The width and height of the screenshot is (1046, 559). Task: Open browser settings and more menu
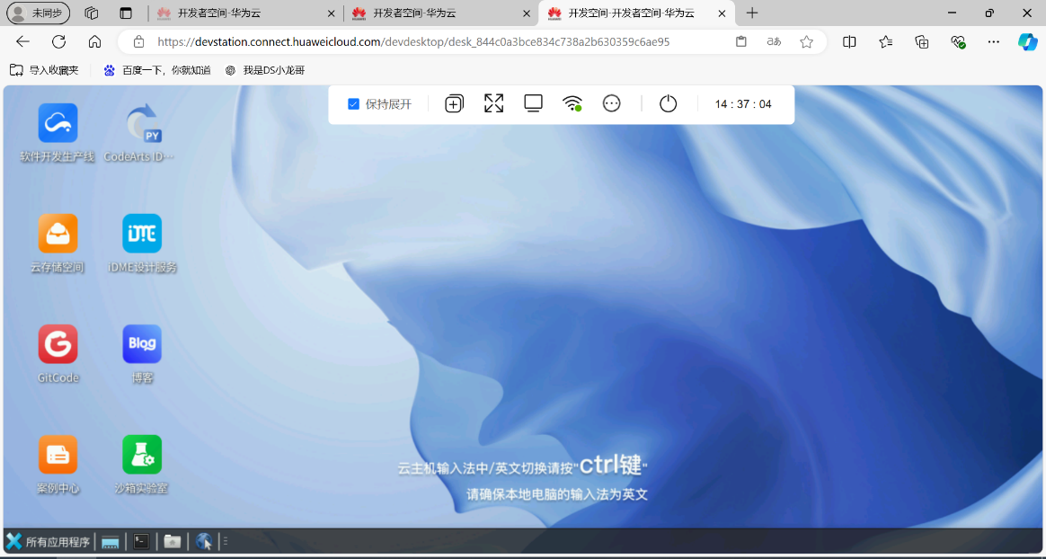point(993,42)
